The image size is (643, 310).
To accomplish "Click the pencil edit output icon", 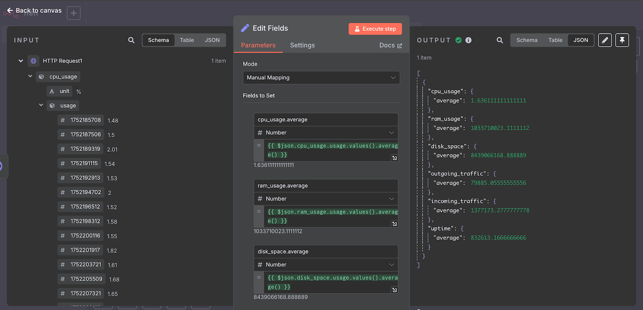I will [x=605, y=40].
